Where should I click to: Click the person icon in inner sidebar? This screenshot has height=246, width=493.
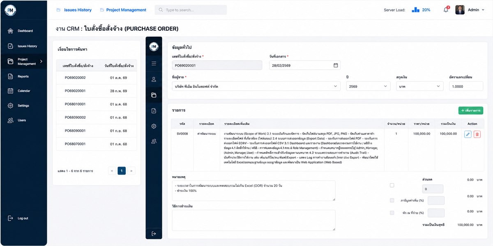[x=154, y=79]
